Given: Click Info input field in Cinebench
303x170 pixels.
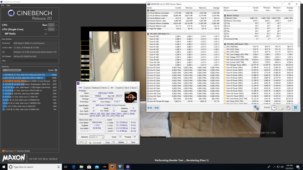Looking at the screenshot, I should (x=35, y=61).
